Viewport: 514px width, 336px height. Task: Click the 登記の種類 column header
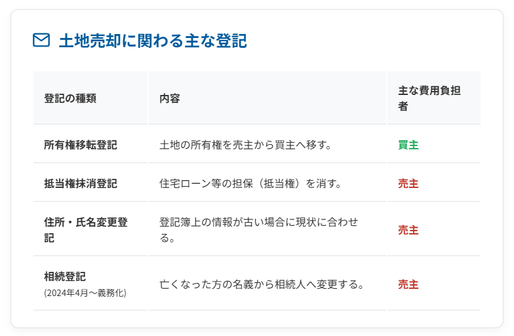[70, 98]
